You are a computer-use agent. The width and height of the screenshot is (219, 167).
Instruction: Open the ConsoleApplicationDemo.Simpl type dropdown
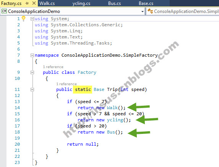183,11
